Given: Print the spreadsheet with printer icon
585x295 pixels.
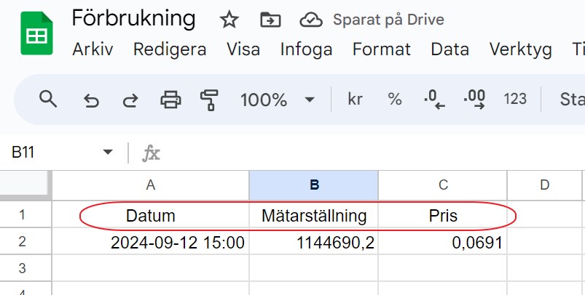Looking at the screenshot, I should tap(170, 100).
